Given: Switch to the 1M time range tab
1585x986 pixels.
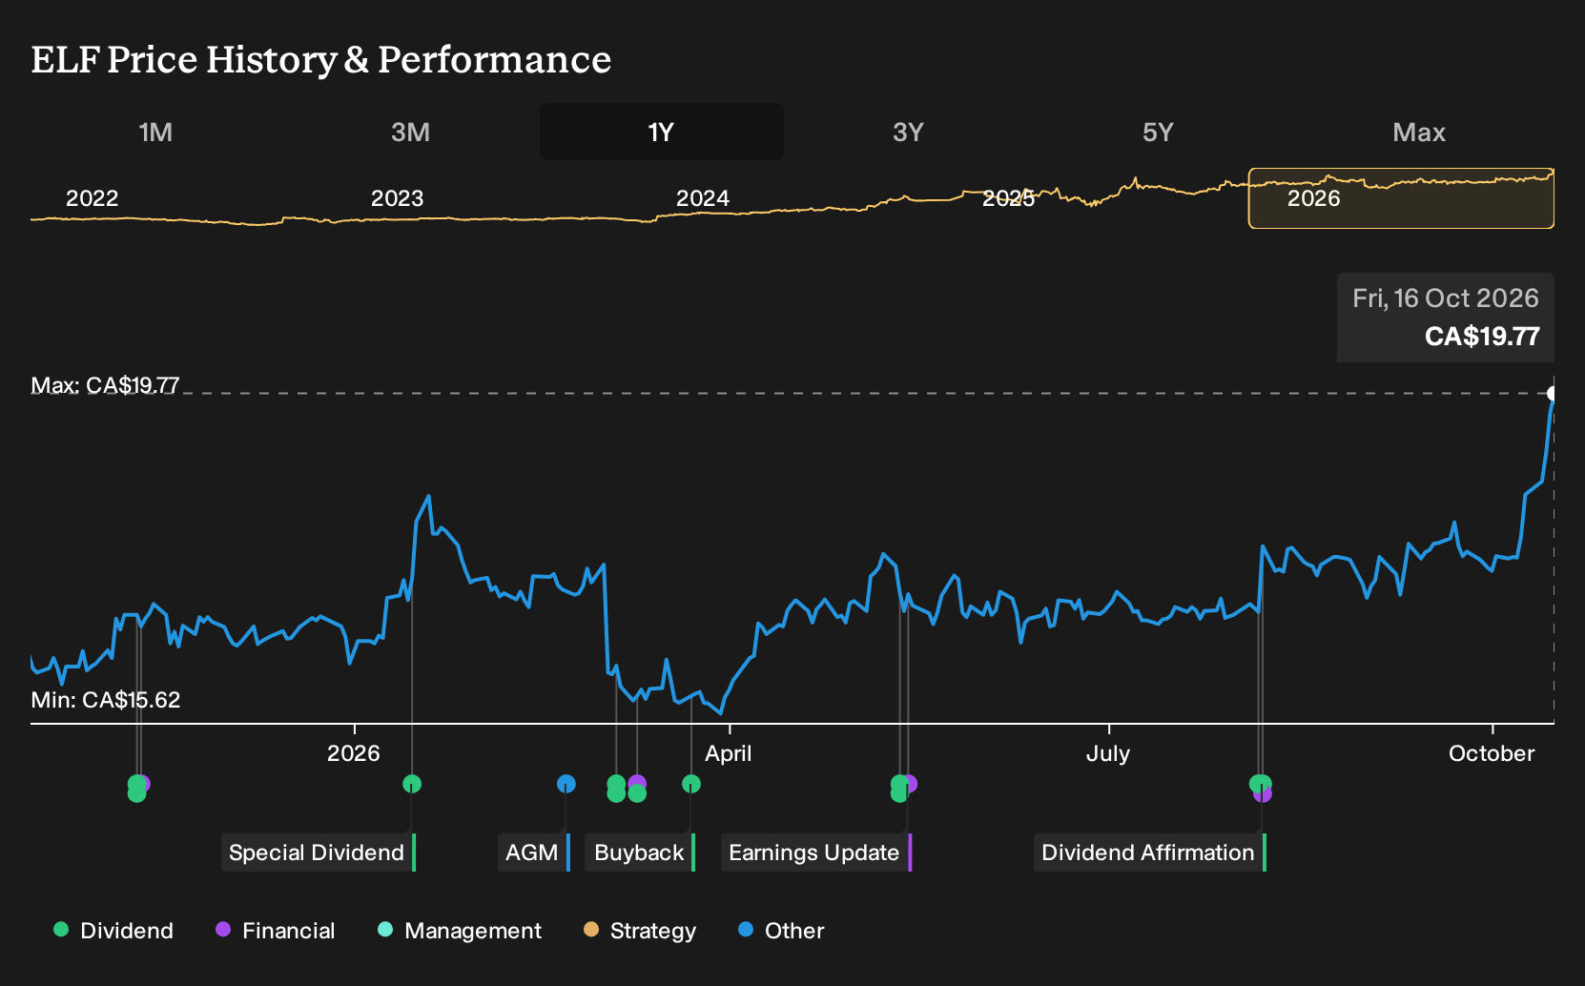Looking at the screenshot, I should [155, 132].
